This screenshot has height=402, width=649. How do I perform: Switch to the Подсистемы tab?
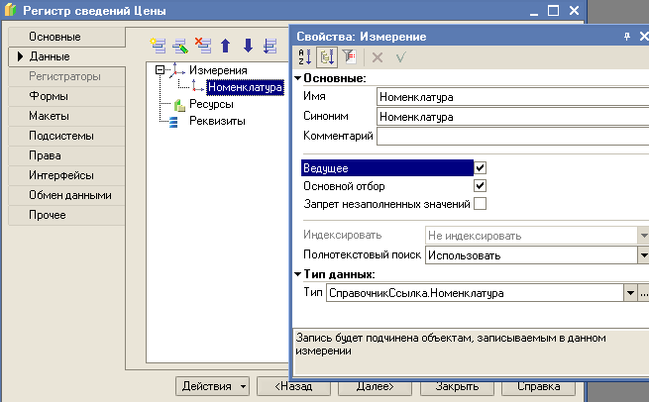(66, 136)
